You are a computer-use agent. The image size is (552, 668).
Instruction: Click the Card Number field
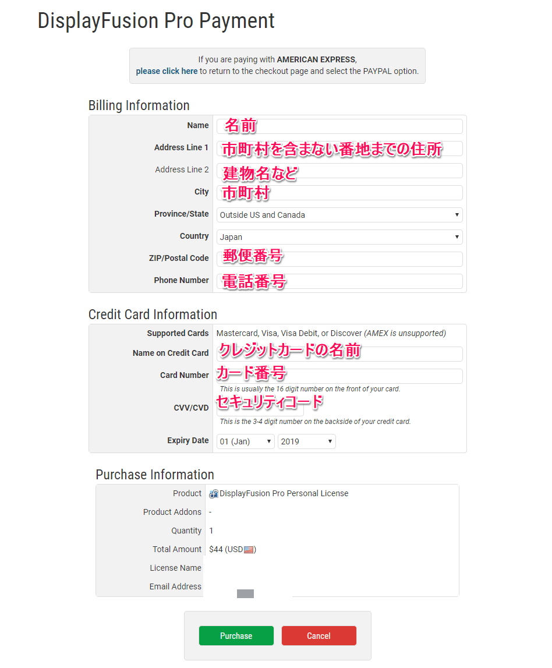point(339,376)
